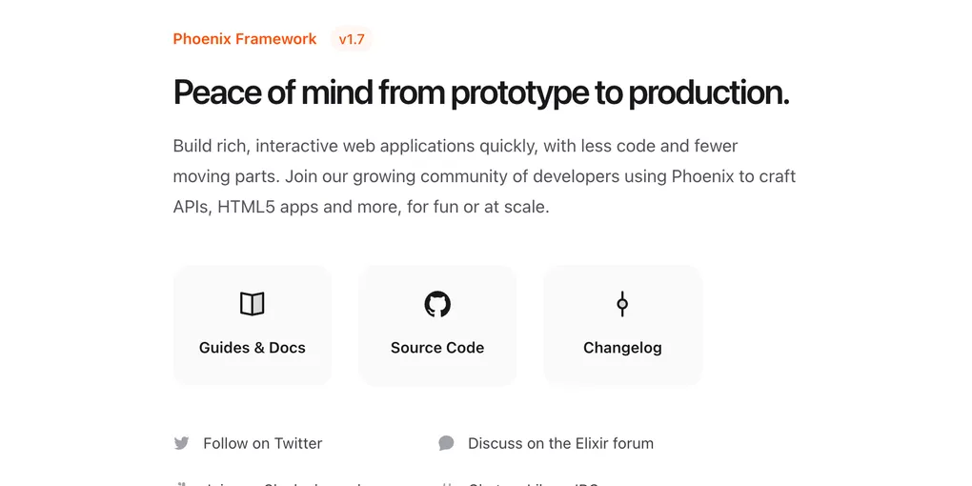Click the commit node icon above Changelog
Screen dimensions: 972x486
click(x=622, y=304)
